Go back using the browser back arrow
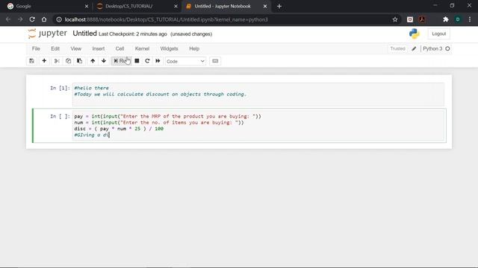Image resolution: width=478 pixels, height=268 pixels. click(x=8, y=19)
